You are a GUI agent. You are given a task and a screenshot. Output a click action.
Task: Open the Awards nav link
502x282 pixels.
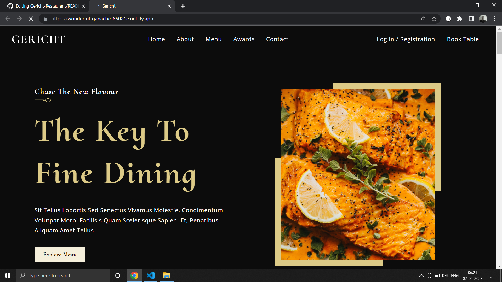click(x=244, y=39)
